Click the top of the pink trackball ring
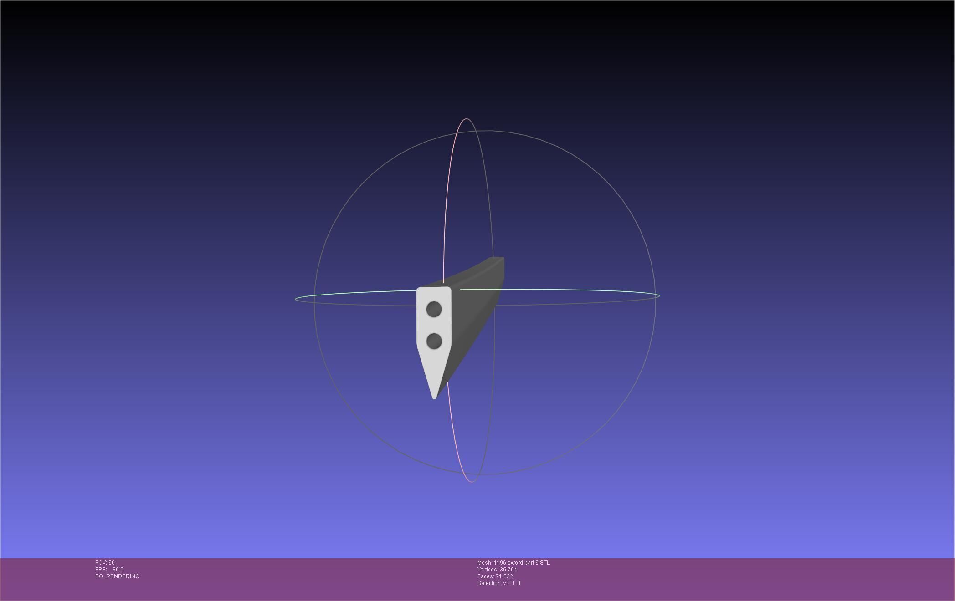Screen dimensions: 955x601 point(466,119)
